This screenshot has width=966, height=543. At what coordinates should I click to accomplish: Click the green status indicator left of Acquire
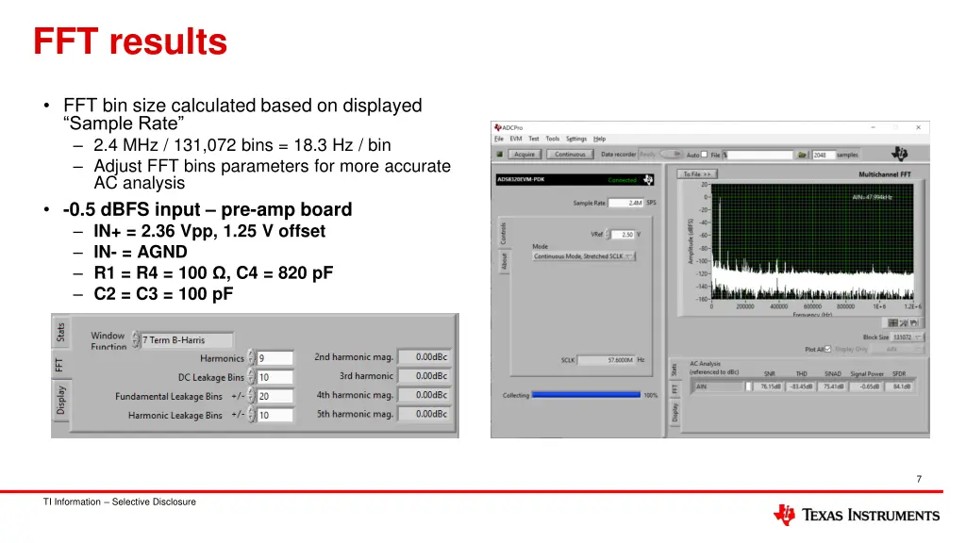pyautogui.click(x=500, y=155)
